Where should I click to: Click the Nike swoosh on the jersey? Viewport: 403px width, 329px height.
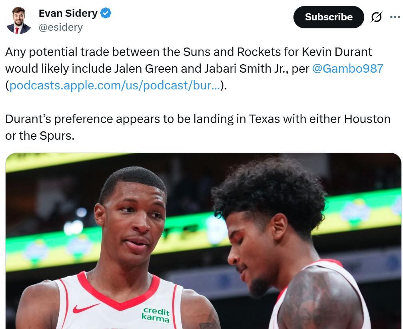pyautogui.click(x=86, y=308)
